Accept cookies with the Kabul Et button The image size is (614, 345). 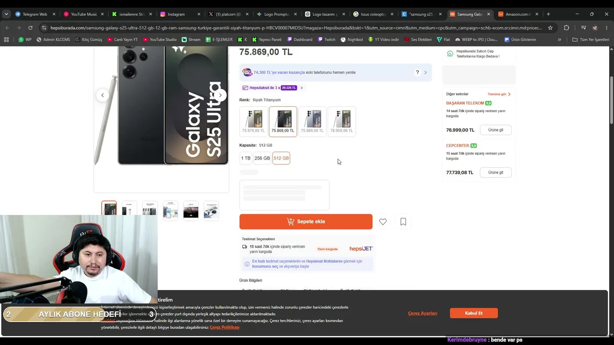[x=473, y=313]
